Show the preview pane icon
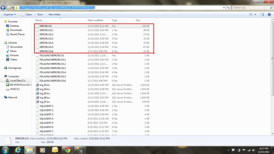 tap(263, 14)
